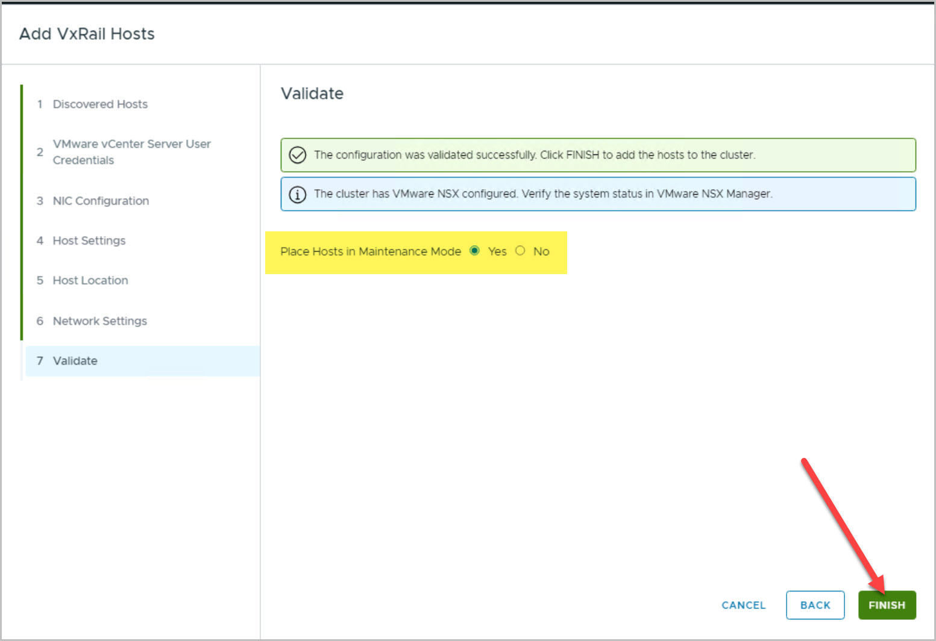Image resolution: width=936 pixels, height=641 pixels.
Task: Navigate to NIC Configuration step
Action: [x=101, y=201]
